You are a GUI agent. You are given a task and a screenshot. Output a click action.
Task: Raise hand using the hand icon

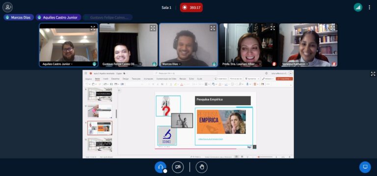click(201, 167)
